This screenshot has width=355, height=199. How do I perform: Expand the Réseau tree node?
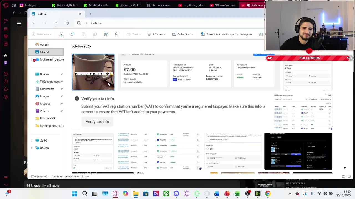[x=32, y=148]
